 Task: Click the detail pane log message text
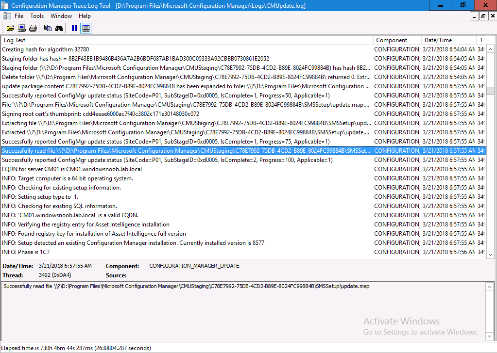[x=187, y=286]
